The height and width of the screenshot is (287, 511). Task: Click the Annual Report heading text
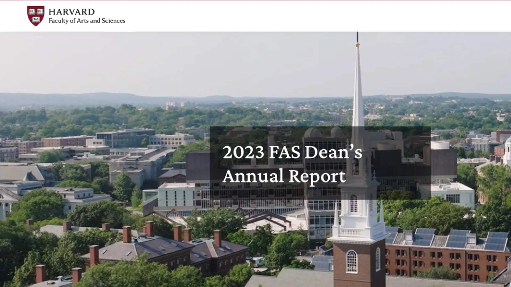pos(284,176)
